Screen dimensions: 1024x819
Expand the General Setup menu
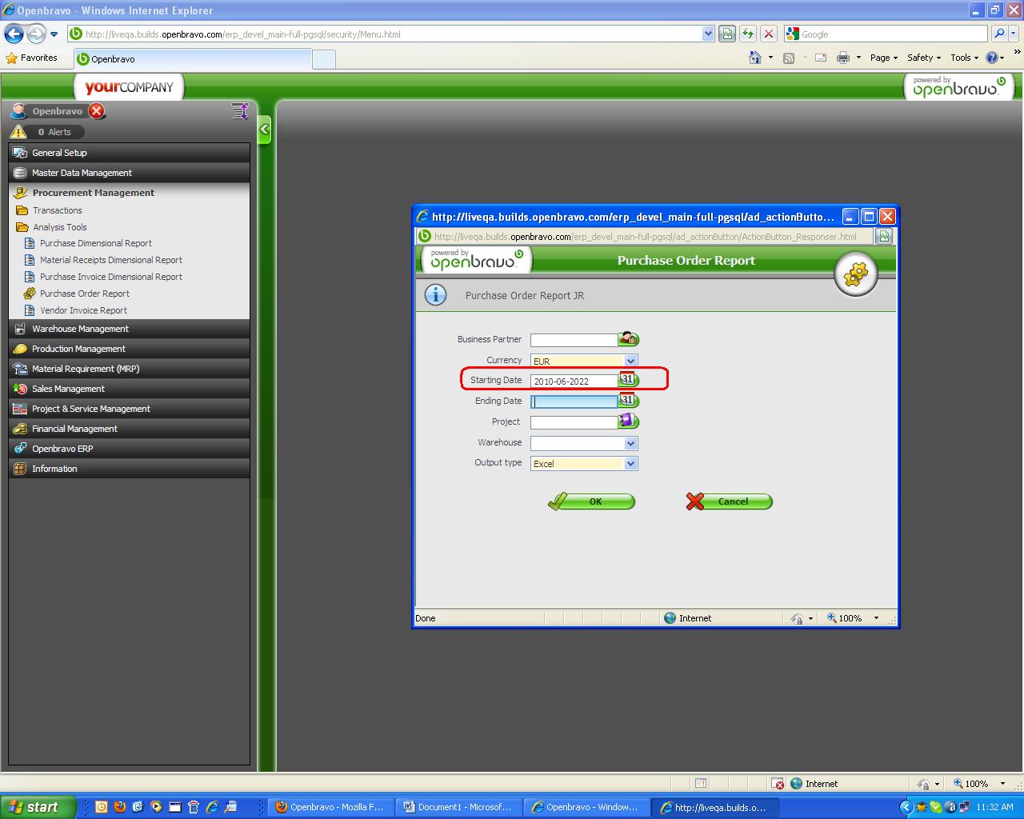tap(130, 153)
